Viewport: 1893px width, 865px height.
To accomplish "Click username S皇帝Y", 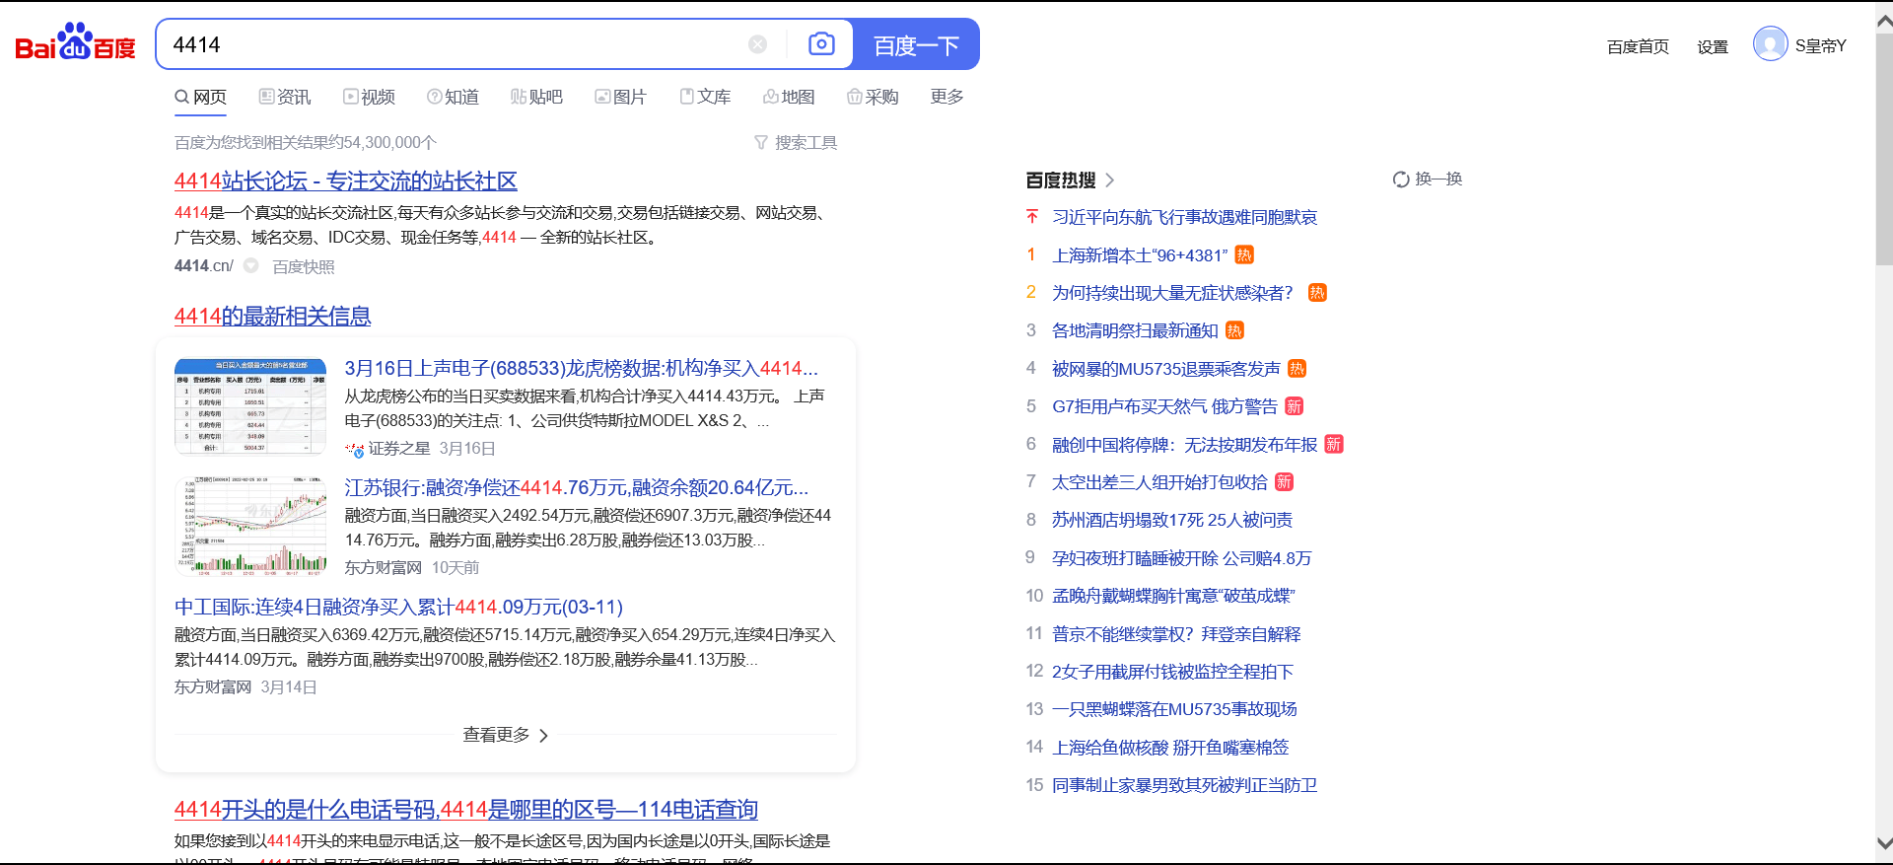I will pyautogui.click(x=1820, y=46).
